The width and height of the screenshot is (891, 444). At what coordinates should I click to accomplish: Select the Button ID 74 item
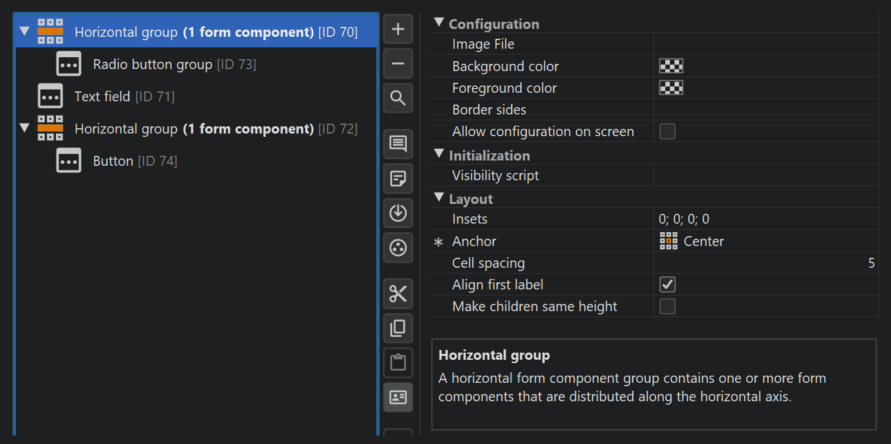(113, 161)
